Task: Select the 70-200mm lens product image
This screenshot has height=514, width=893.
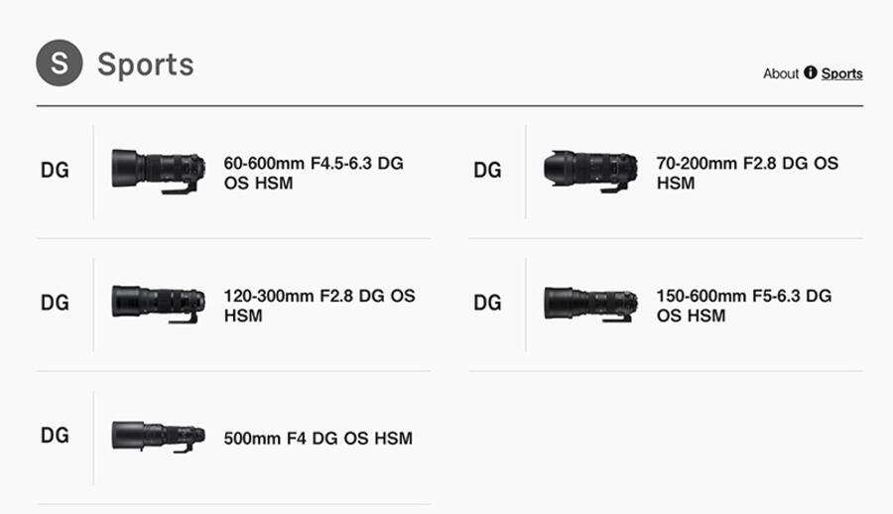Action: 590,171
